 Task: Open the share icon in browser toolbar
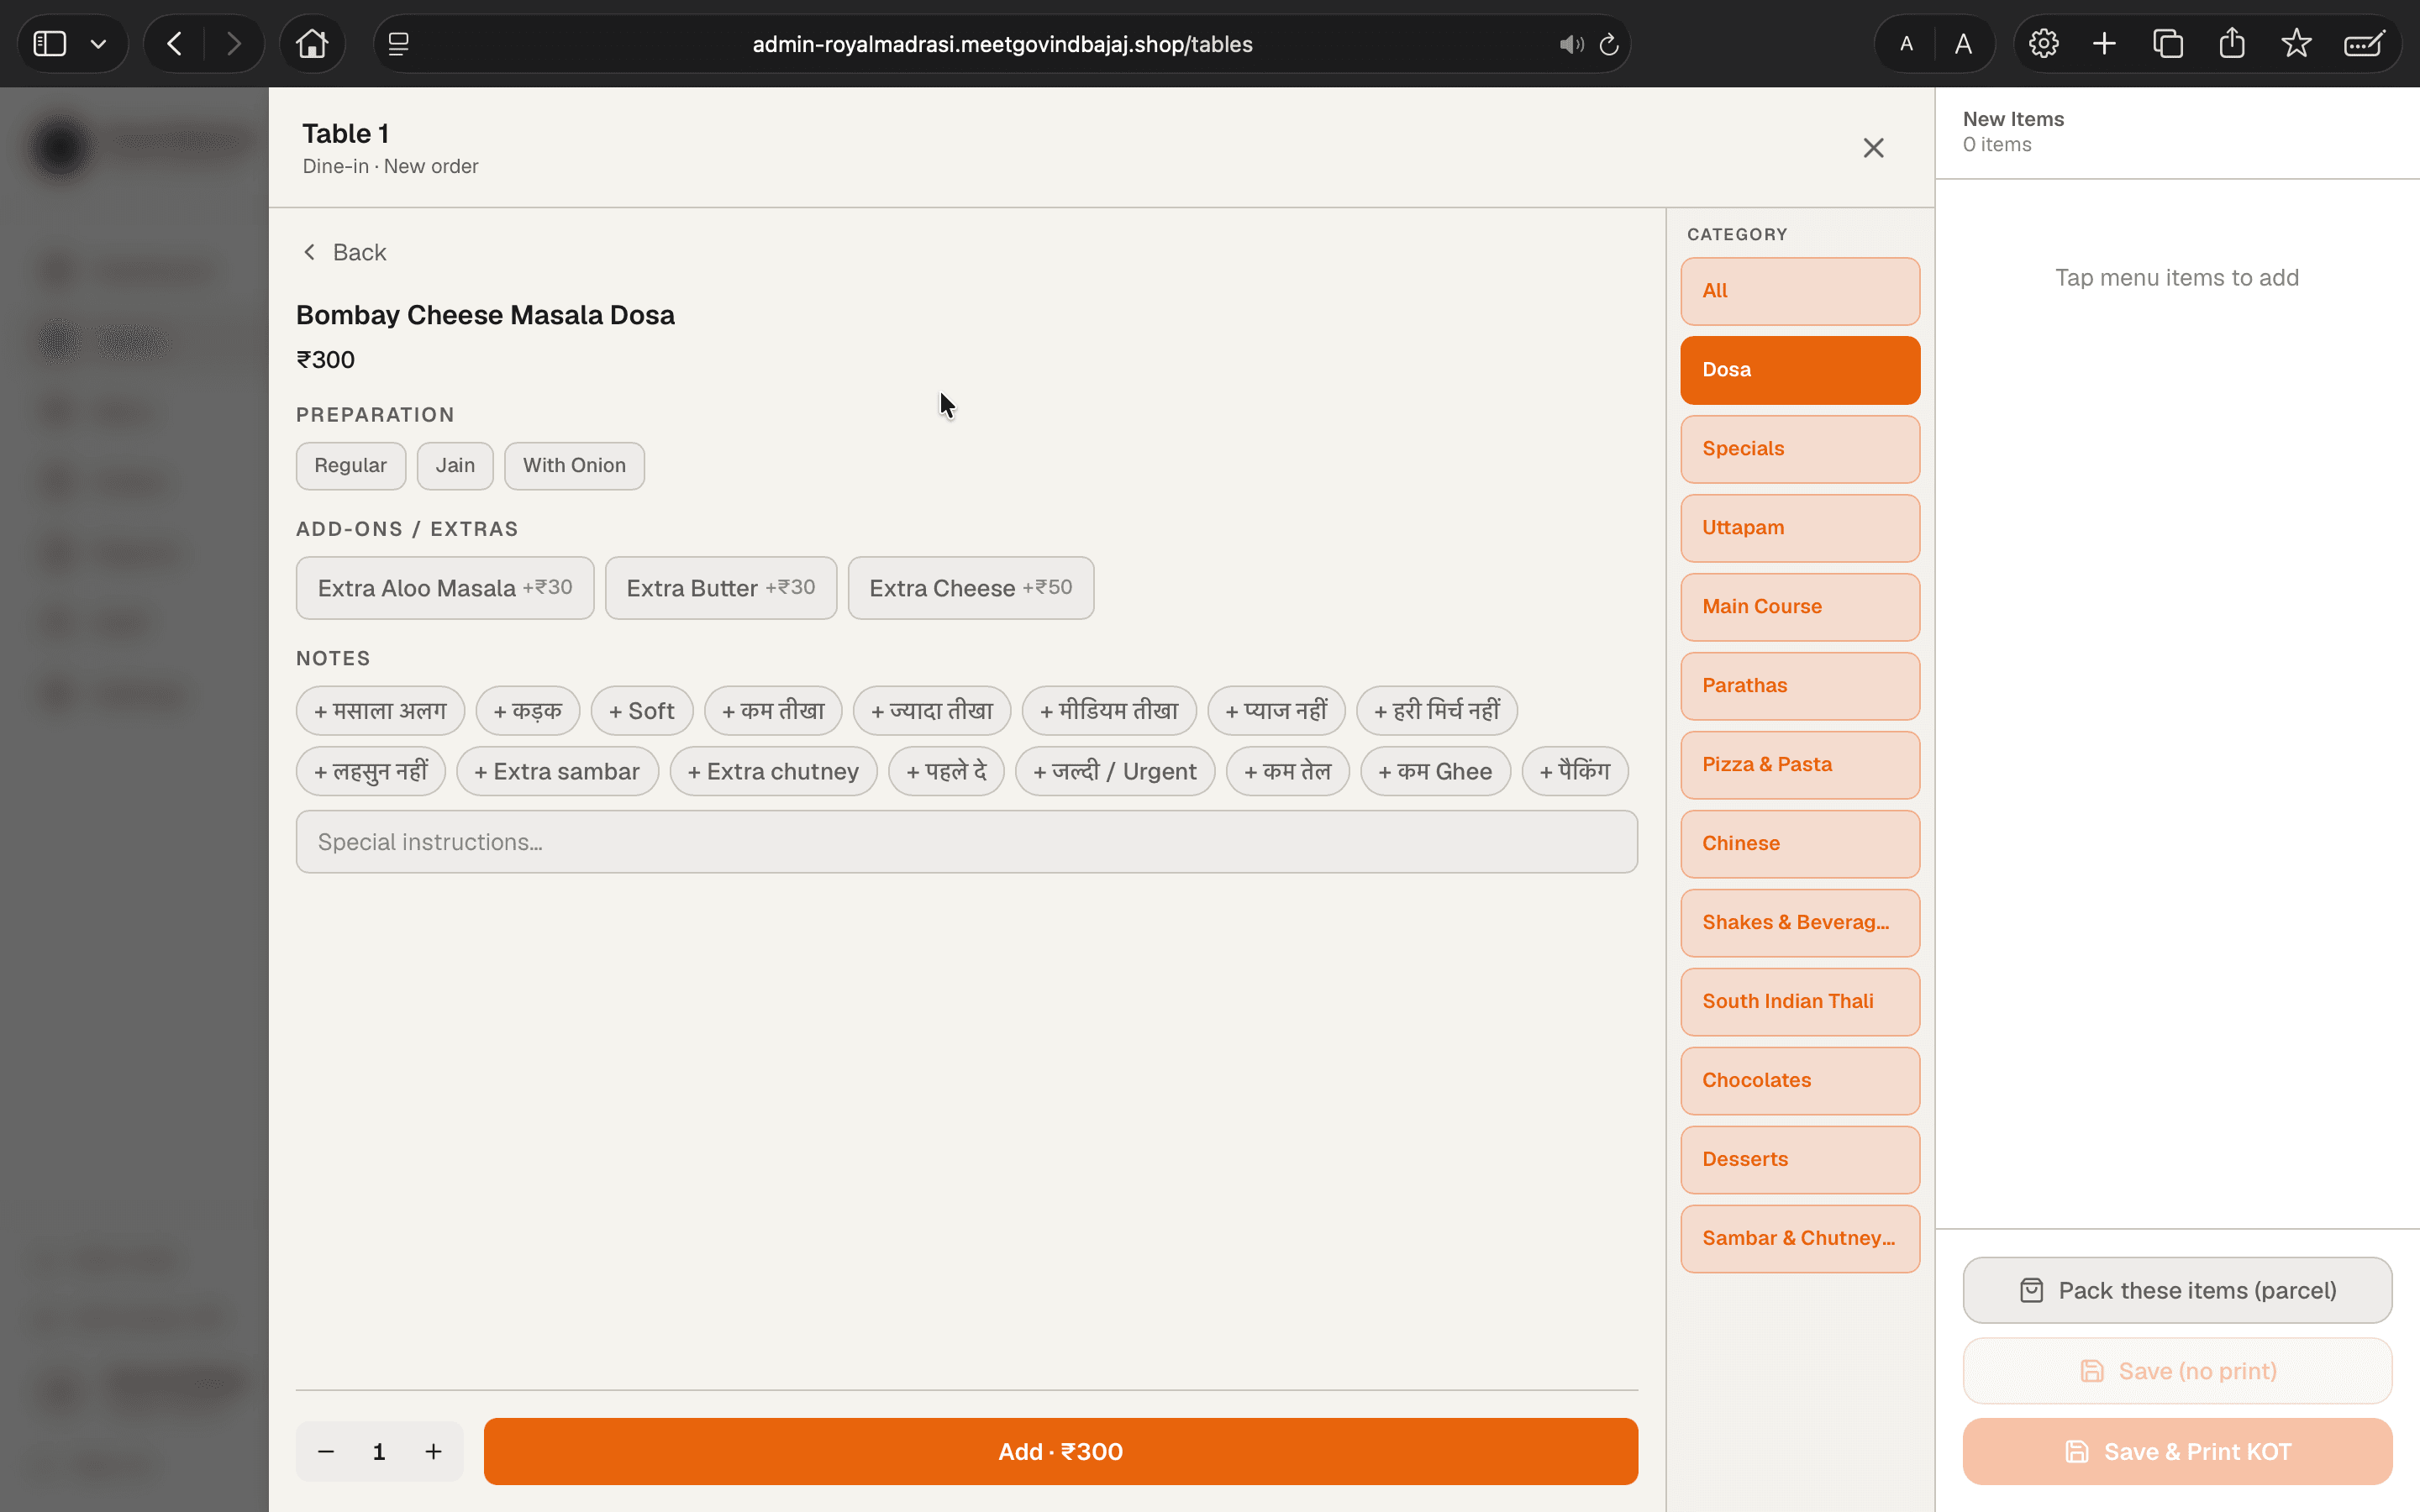[x=2232, y=44]
